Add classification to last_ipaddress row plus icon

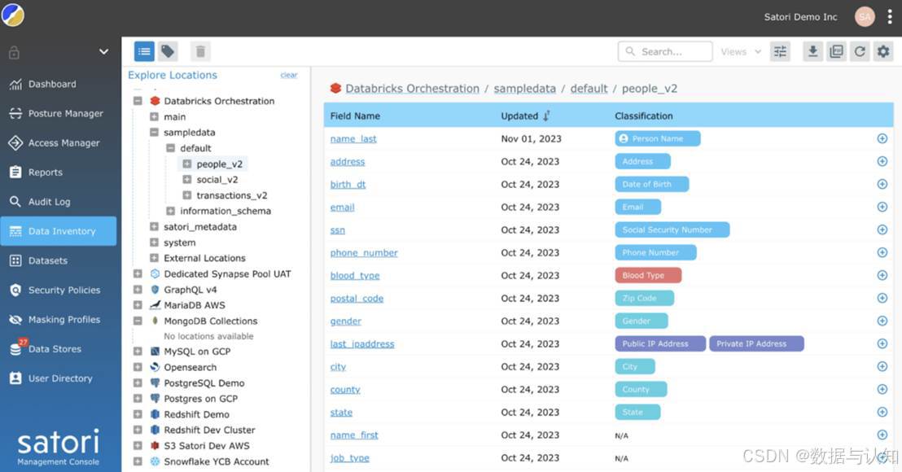pos(882,343)
